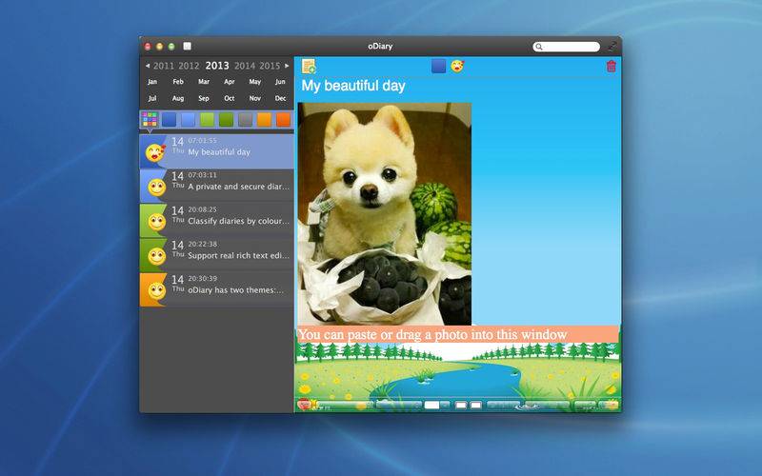The height and width of the screenshot is (476, 762).
Task: Choose the Dec month
Action: (280, 99)
